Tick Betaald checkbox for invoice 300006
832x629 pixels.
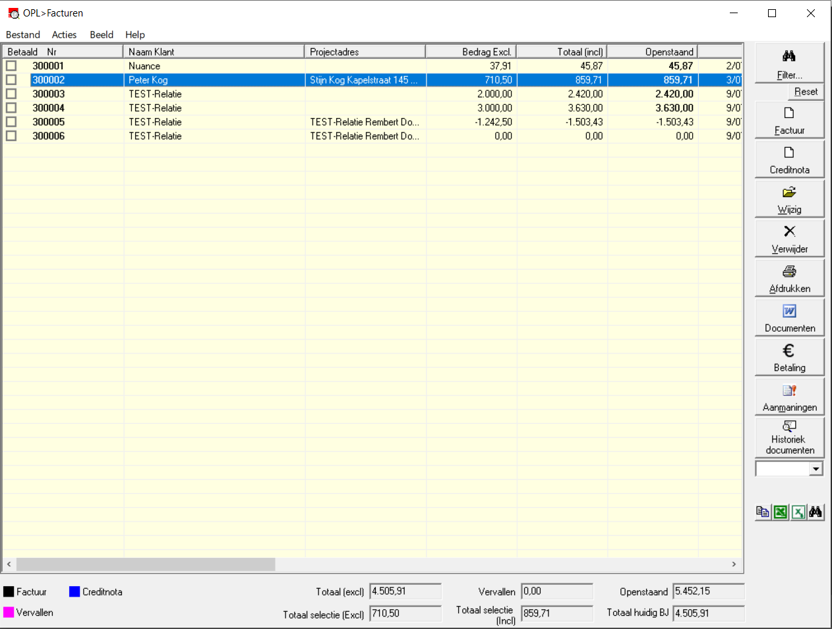(11, 136)
